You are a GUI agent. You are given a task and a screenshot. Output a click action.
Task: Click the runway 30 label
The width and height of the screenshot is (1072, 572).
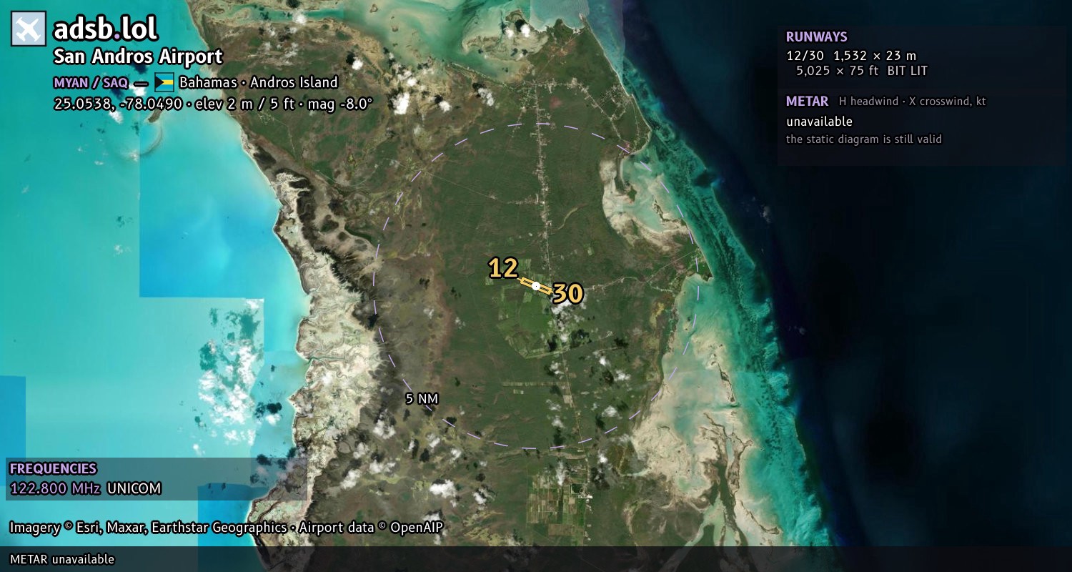coord(568,293)
